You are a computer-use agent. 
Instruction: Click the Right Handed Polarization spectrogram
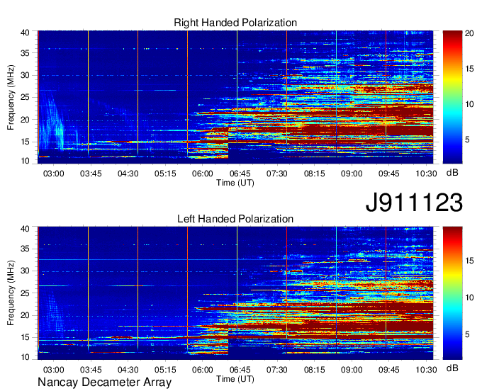point(235,97)
